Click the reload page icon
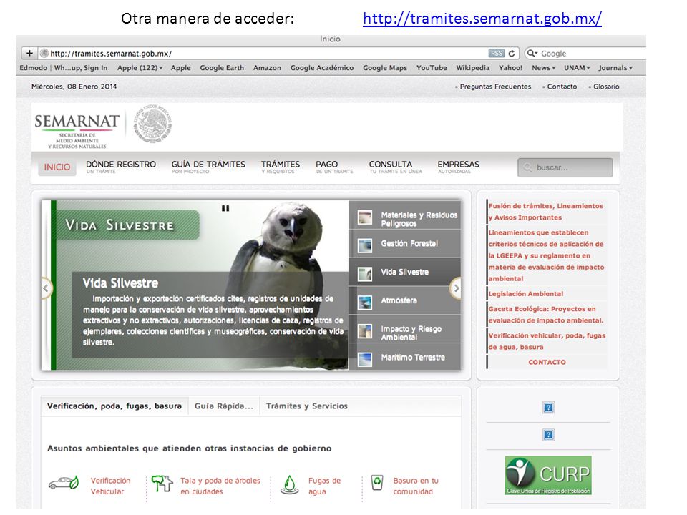 pos(511,54)
